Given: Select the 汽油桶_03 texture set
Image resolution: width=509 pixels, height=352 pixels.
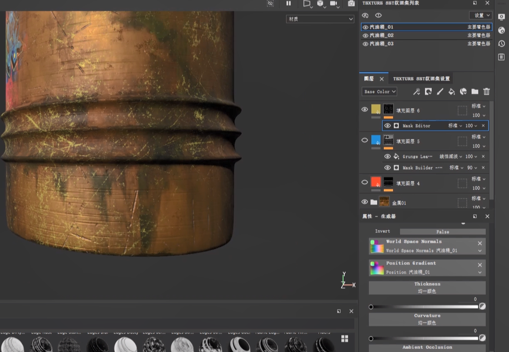Looking at the screenshot, I should (382, 44).
